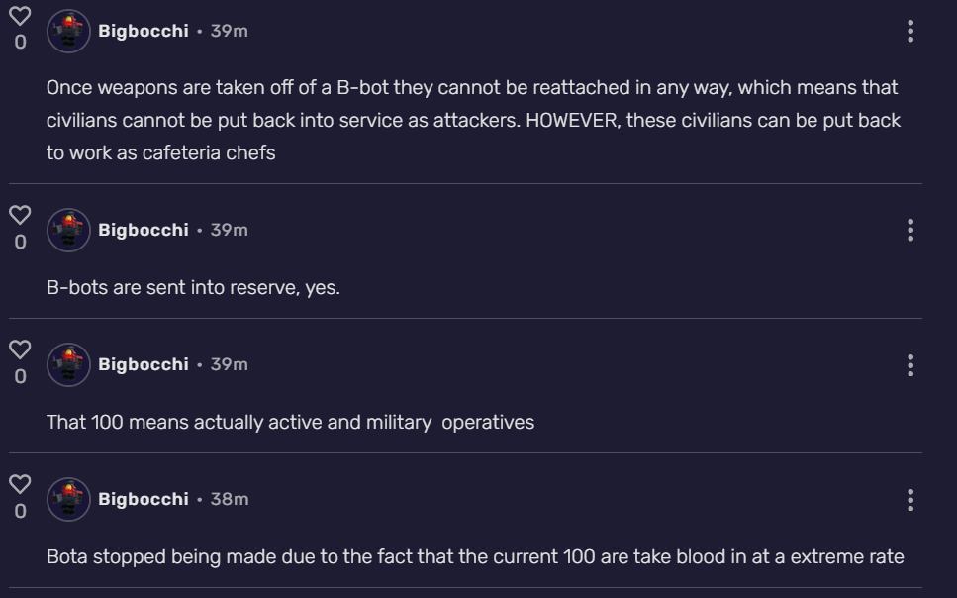Click Bigbocchi username on 'Bota stopped' comment
Screen dimensions: 957x598
143,499
